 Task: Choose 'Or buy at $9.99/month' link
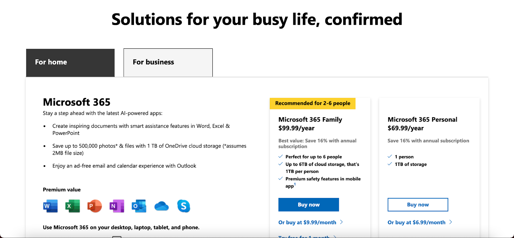(x=307, y=222)
